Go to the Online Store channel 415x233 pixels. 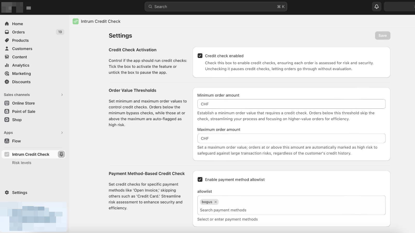[x=23, y=103]
